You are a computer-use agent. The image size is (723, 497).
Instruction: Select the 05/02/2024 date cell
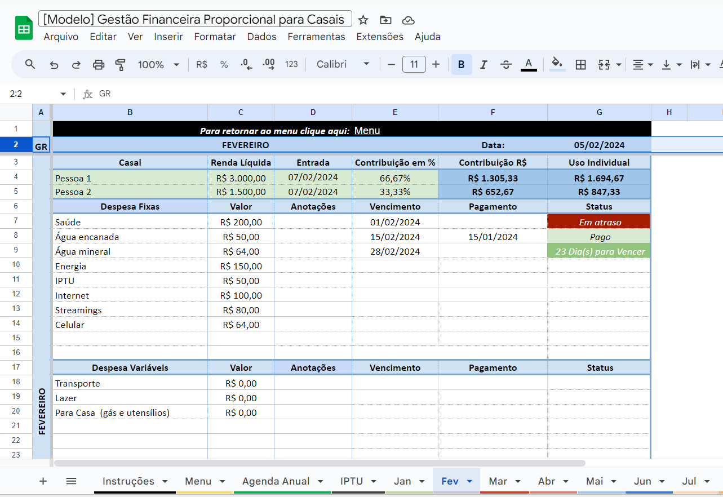(599, 145)
